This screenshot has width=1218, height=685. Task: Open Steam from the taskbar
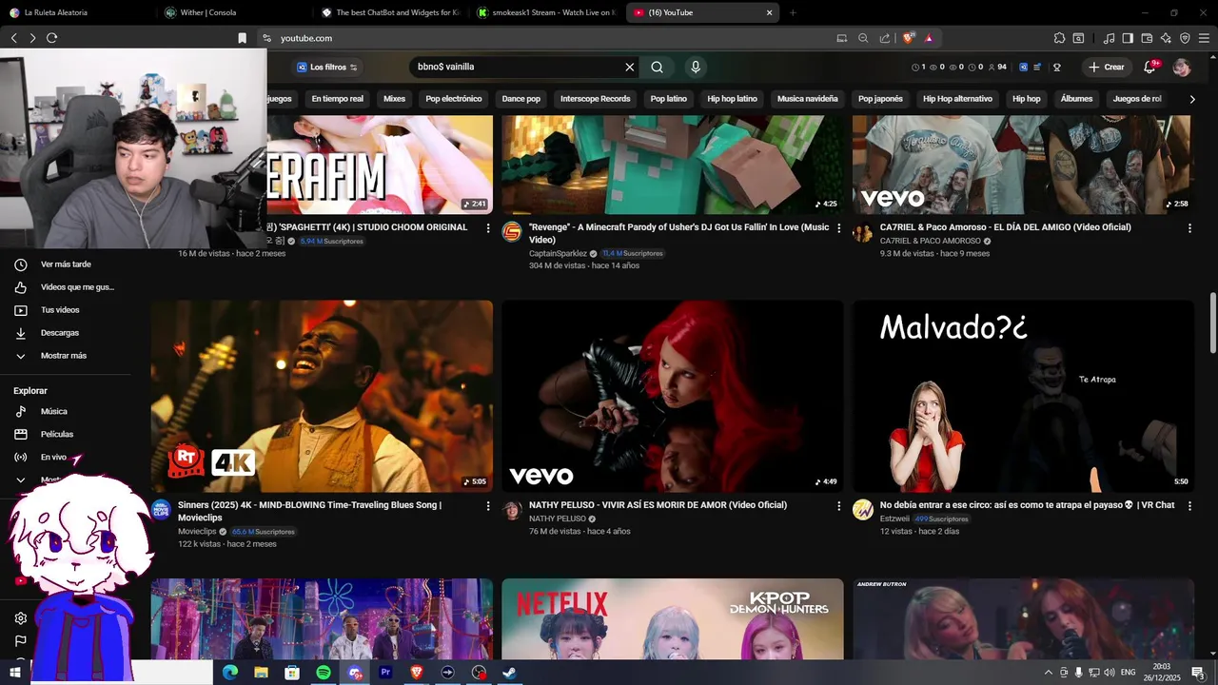tap(510, 673)
